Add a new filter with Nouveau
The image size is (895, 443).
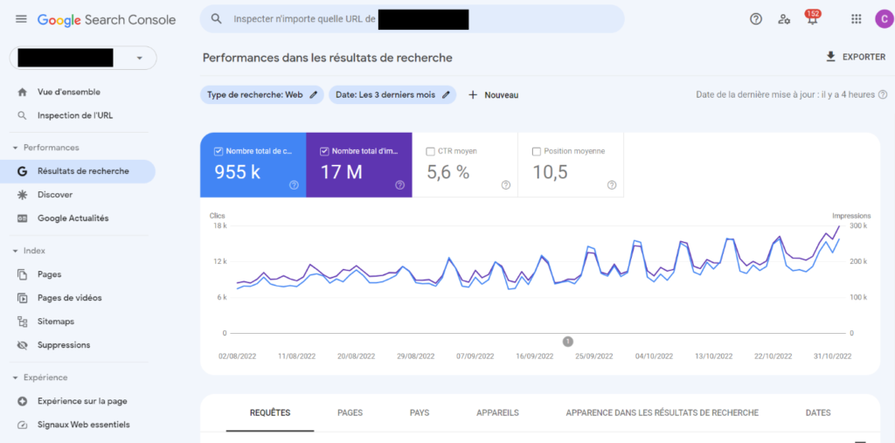(x=493, y=95)
